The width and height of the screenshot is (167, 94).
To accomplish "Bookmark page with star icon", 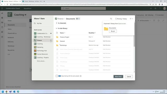I will pyautogui.click(x=156, y=4).
